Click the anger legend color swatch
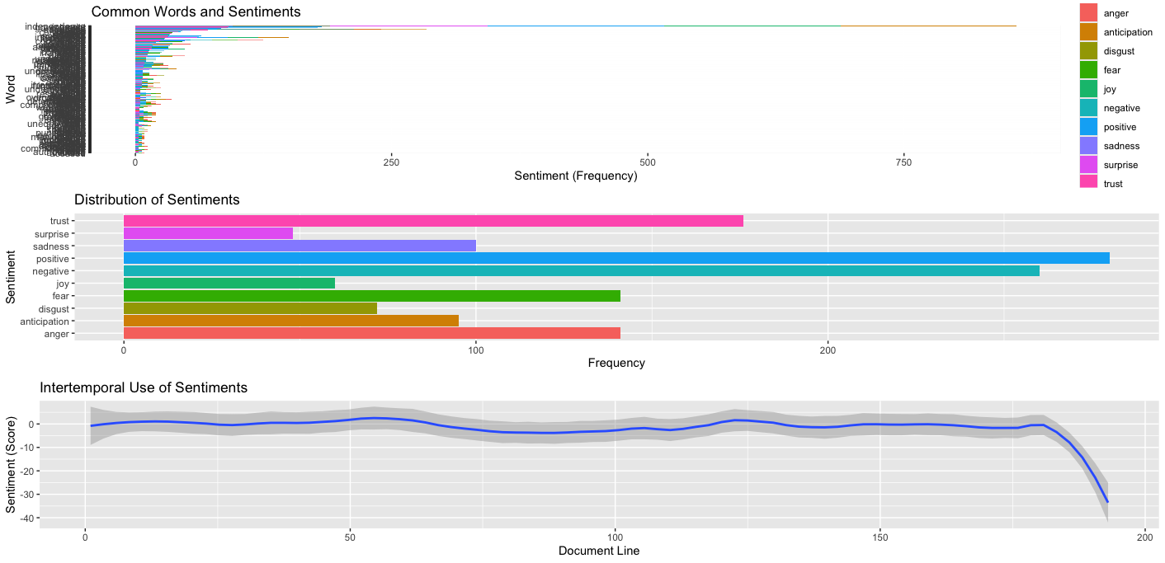Viewport: 1165px width, 563px height. pyautogui.click(x=1090, y=13)
